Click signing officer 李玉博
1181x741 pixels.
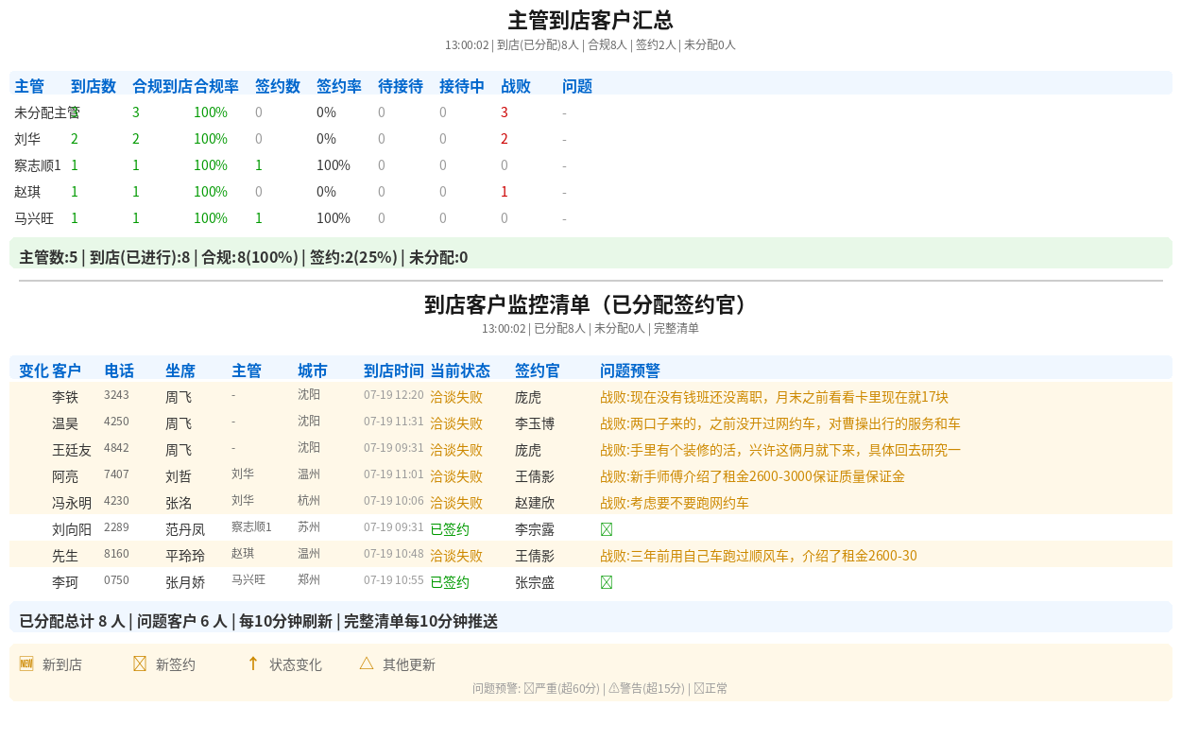pos(535,423)
